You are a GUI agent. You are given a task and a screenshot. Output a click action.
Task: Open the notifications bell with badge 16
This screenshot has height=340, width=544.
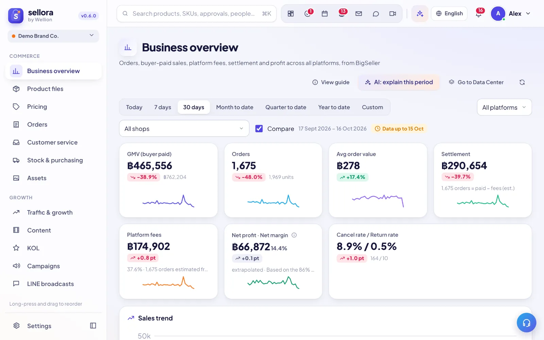(x=479, y=14)
